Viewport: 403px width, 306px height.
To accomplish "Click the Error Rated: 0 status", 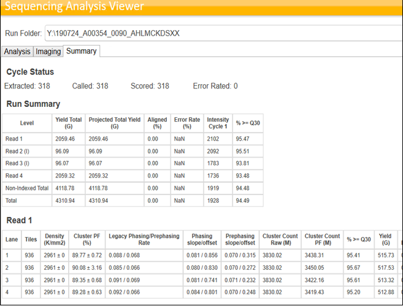I will click(x=215, y=86).
